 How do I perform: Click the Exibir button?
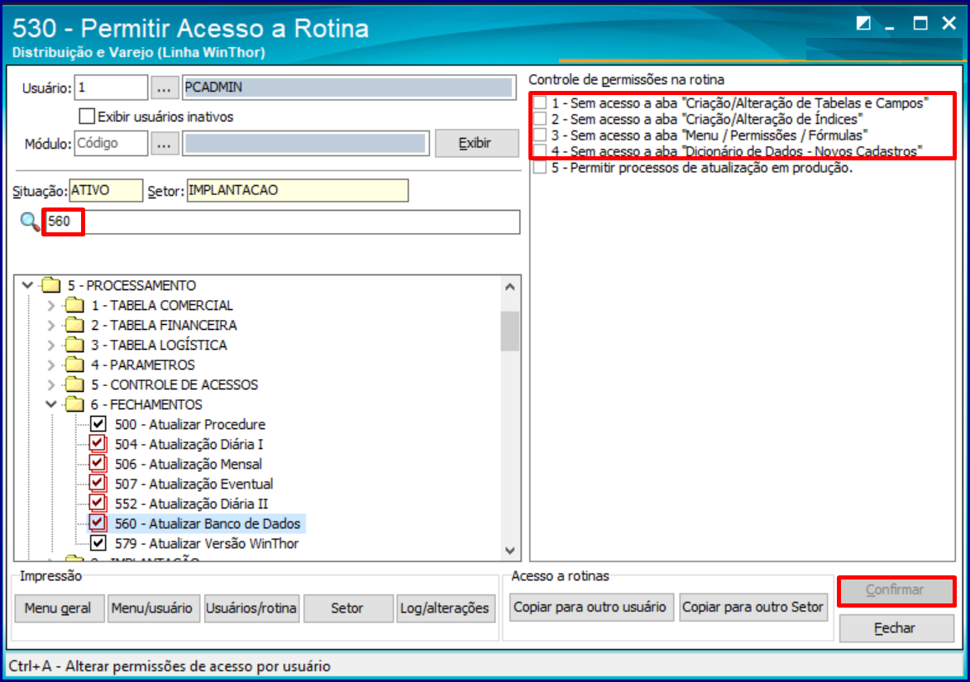pos(475,144)
